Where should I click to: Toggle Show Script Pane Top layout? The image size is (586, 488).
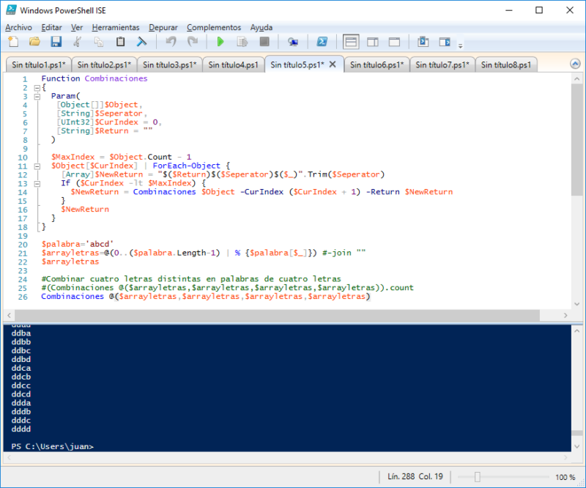pos(350,42)
